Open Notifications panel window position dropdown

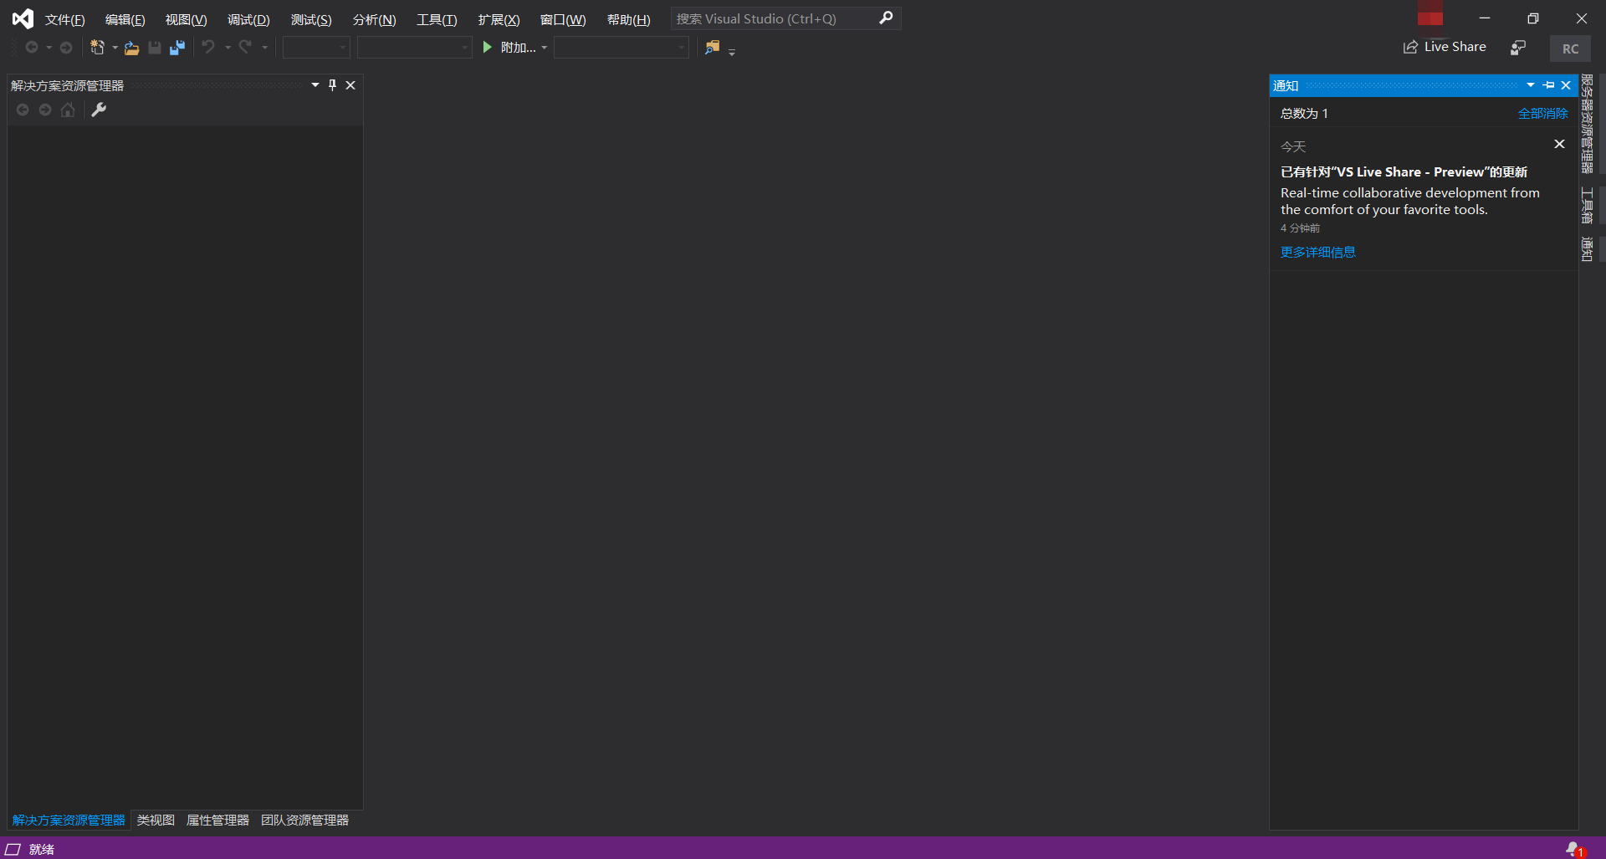click(x=1531, y=85)
